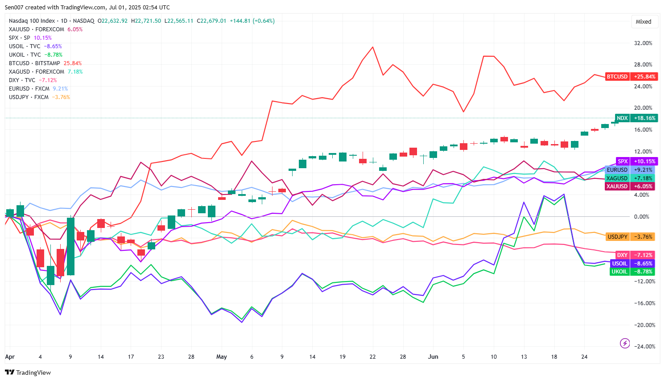The width and height of the screenshot is (665, 381).
Task: Select the DXY · TVC legend row
Action: point(33,80)
